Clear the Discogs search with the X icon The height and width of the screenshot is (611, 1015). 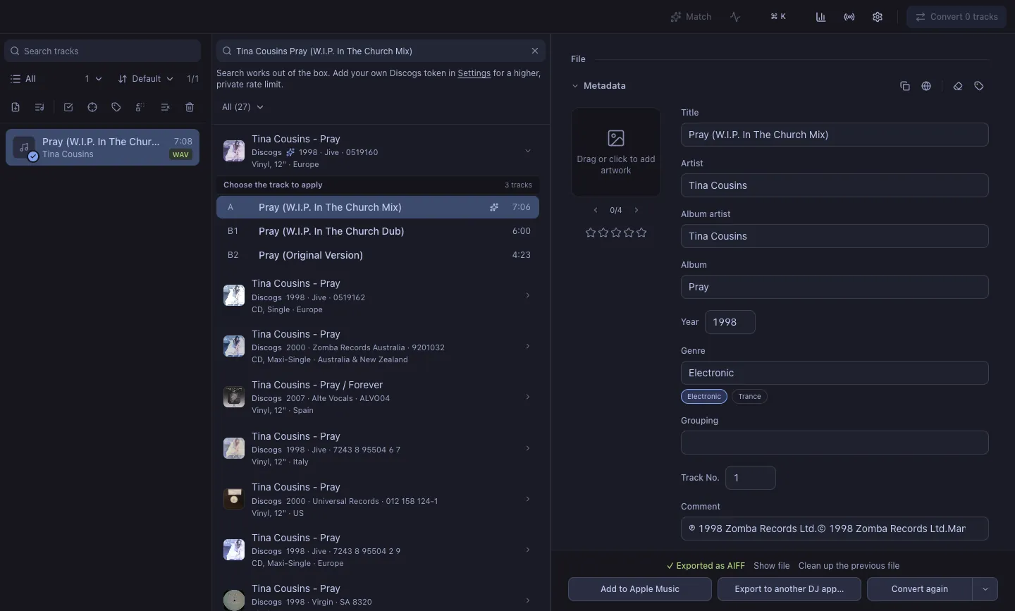click(535, 51)
